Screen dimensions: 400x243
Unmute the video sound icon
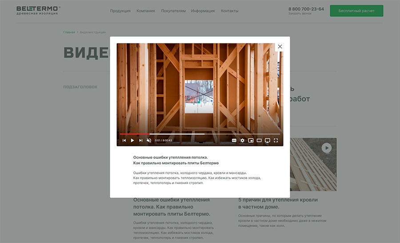(149, 141)
